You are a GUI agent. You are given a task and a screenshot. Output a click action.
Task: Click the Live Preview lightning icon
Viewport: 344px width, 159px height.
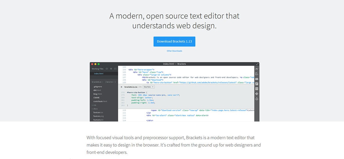click(x=257, y=69)
